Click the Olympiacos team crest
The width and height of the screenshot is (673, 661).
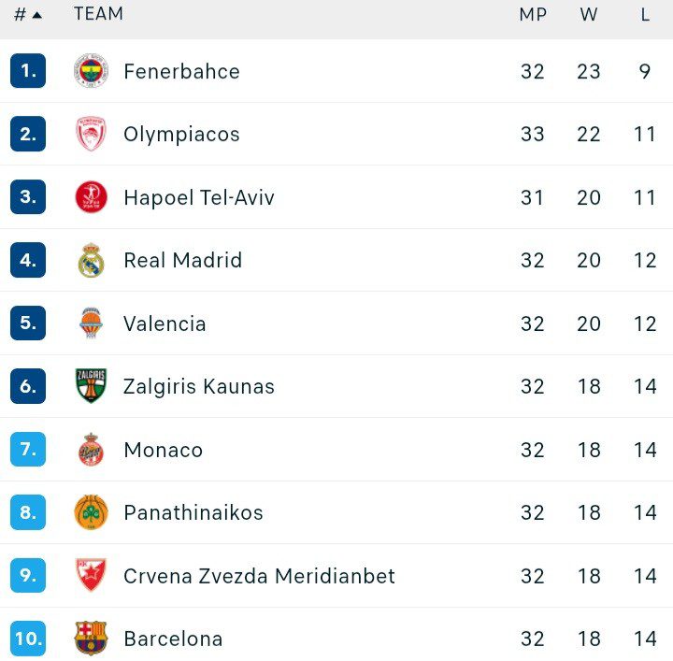[x=91, y=135]
